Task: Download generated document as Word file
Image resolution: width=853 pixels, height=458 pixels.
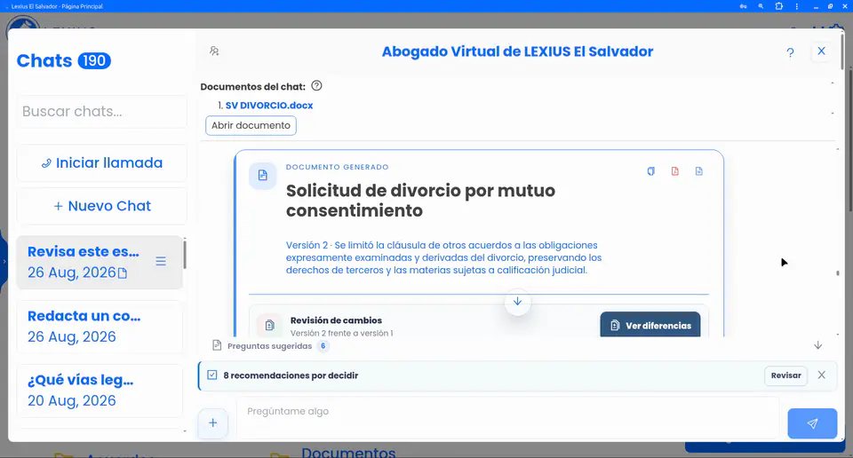Action: point(699,171)
